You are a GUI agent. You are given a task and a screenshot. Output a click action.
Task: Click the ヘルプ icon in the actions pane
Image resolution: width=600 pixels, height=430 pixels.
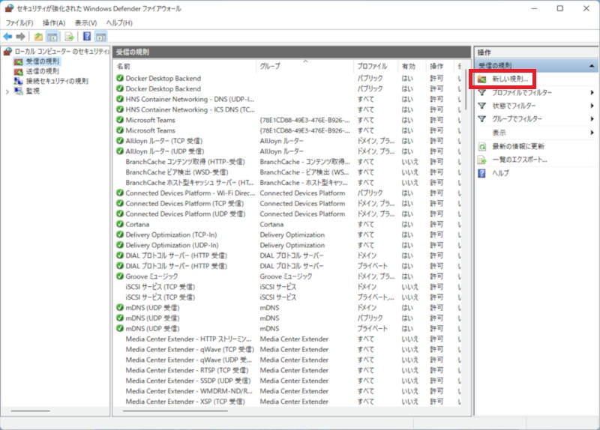tap(481, 173)
